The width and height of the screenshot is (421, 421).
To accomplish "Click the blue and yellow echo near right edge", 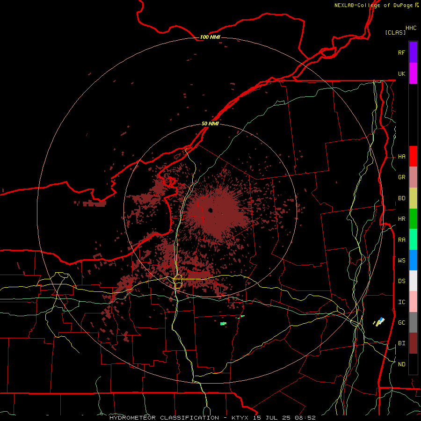I will tap(379, 321).
